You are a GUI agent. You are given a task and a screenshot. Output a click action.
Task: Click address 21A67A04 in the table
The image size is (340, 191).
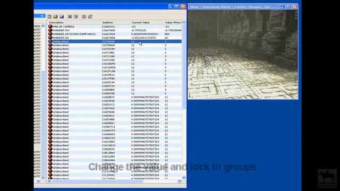pyautogui.click(x=108, y=34)
